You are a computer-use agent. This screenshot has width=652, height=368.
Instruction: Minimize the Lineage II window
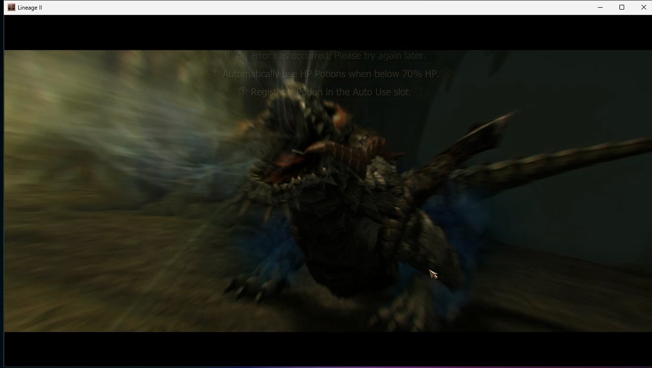click(600, 7)
